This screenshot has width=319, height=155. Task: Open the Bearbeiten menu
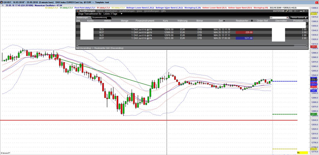[111, 11]
